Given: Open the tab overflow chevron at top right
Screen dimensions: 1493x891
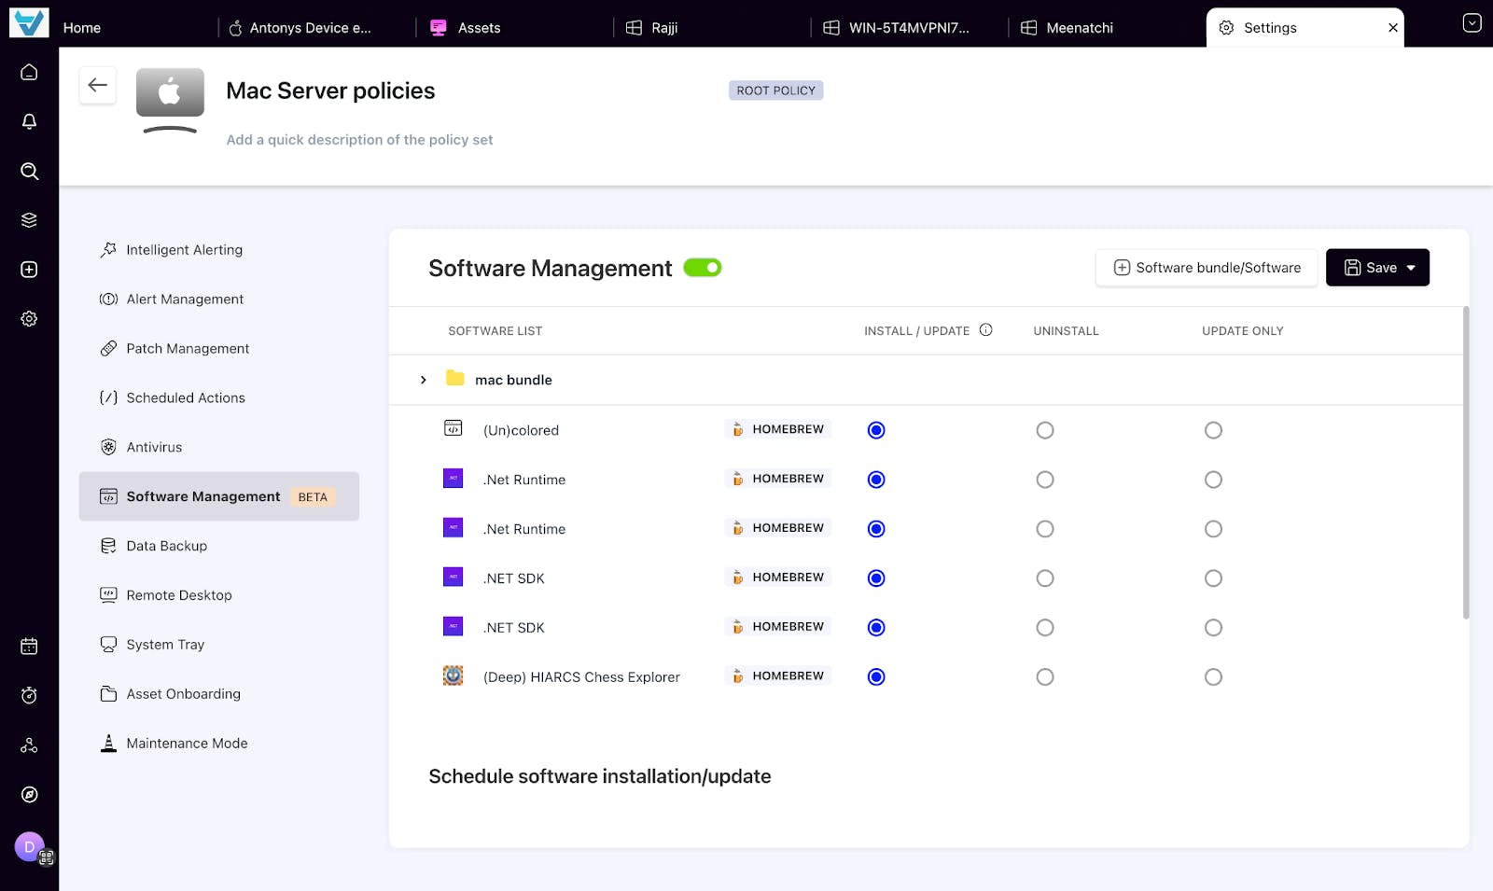Looking at the screenshot, I should click(1472, 22).
